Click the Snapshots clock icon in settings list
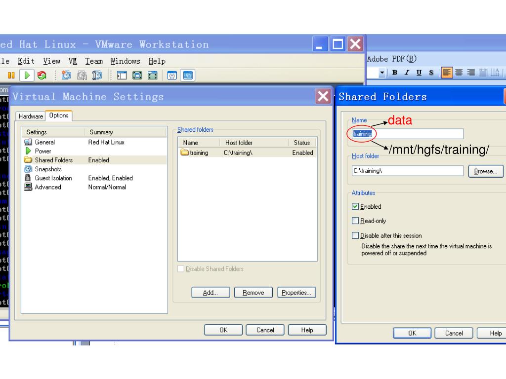This screenshot has width=506, height=379. [28, 169]
